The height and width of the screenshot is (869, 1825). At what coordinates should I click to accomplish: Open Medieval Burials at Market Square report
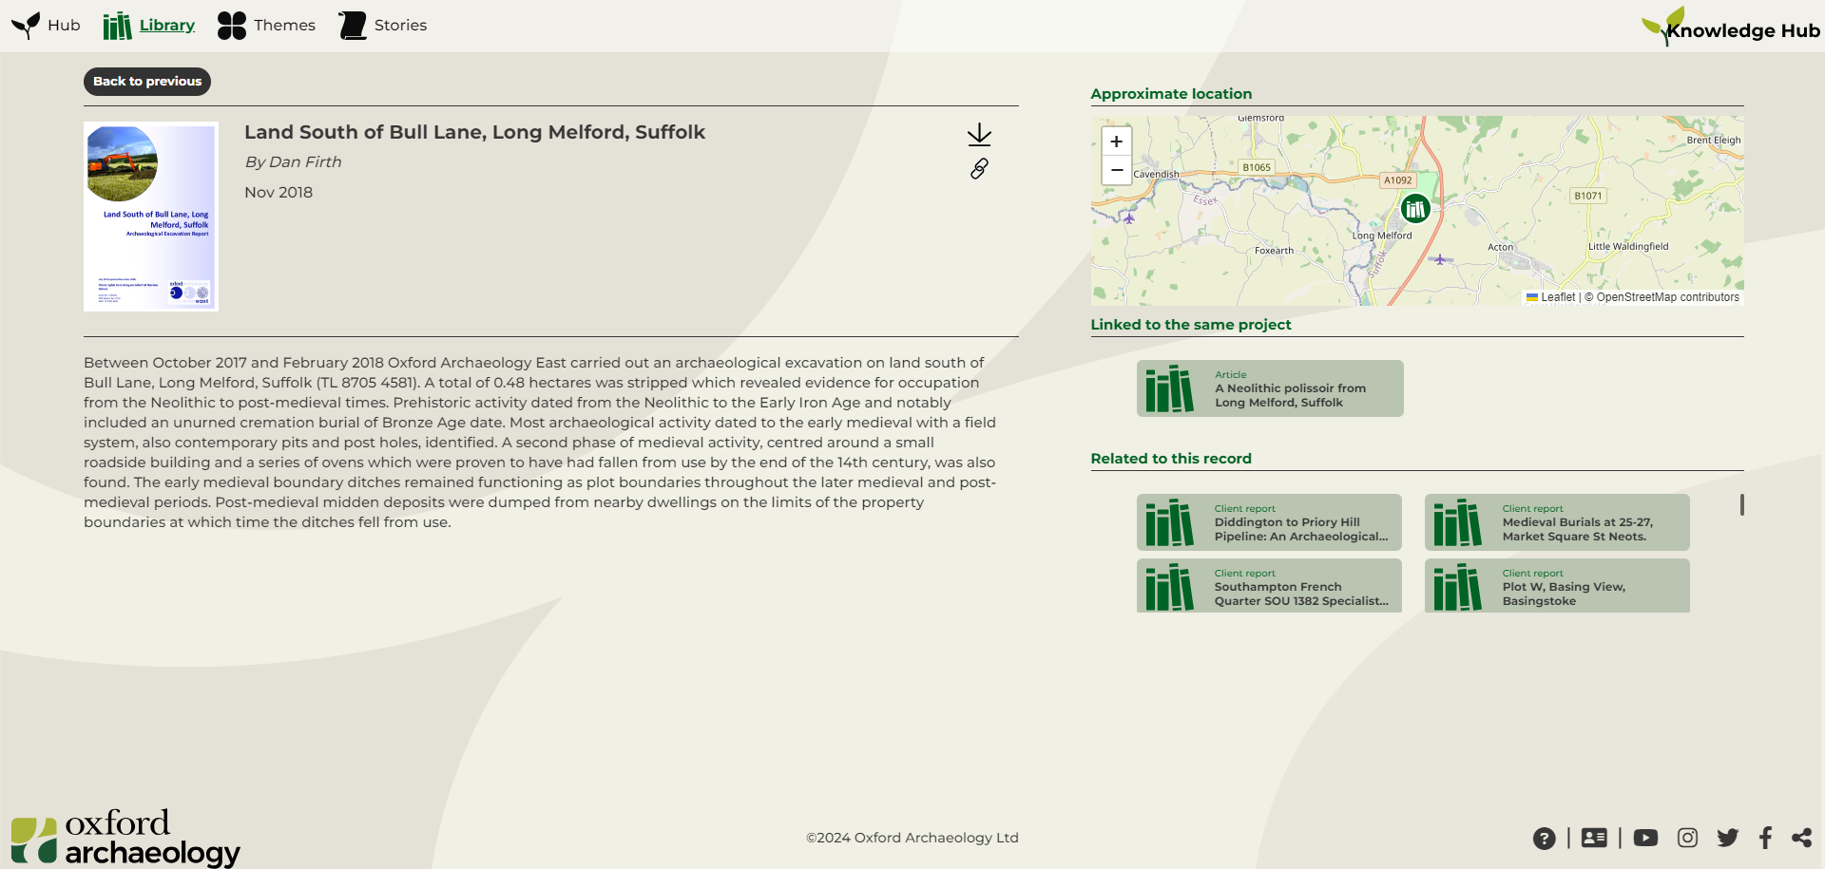pos(1557,522)
